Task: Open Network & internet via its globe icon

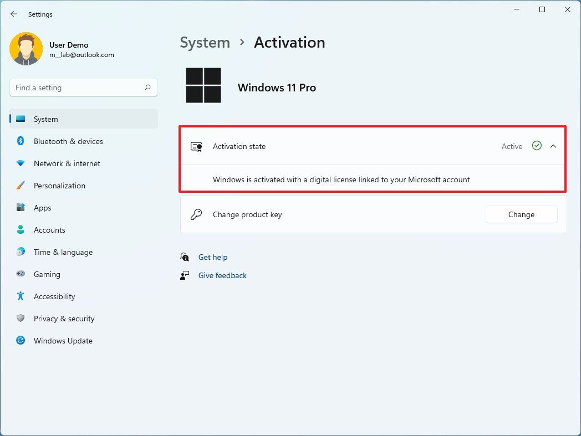Action: tap(19, 163)
